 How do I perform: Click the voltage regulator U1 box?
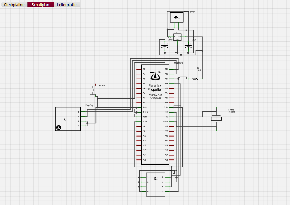tap(177, 37)
